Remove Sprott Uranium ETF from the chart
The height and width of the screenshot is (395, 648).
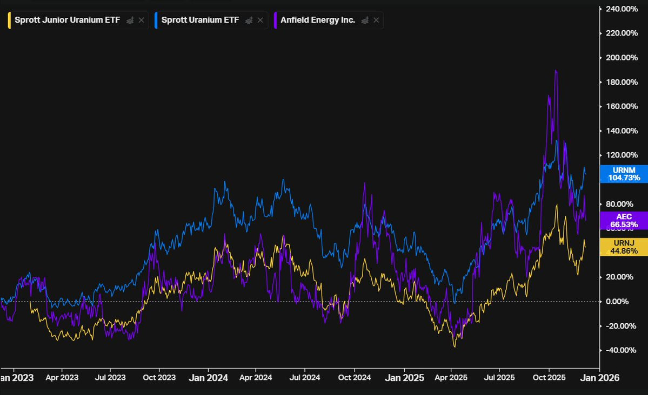pos(260,20)
